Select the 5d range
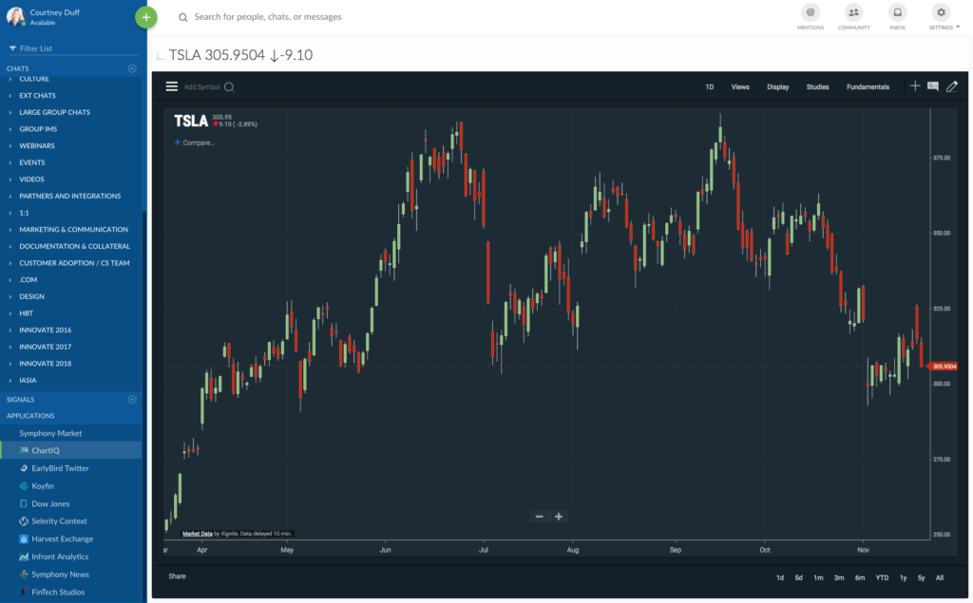The width and height of the screenshot is (973, 603). tap(798, 577)
